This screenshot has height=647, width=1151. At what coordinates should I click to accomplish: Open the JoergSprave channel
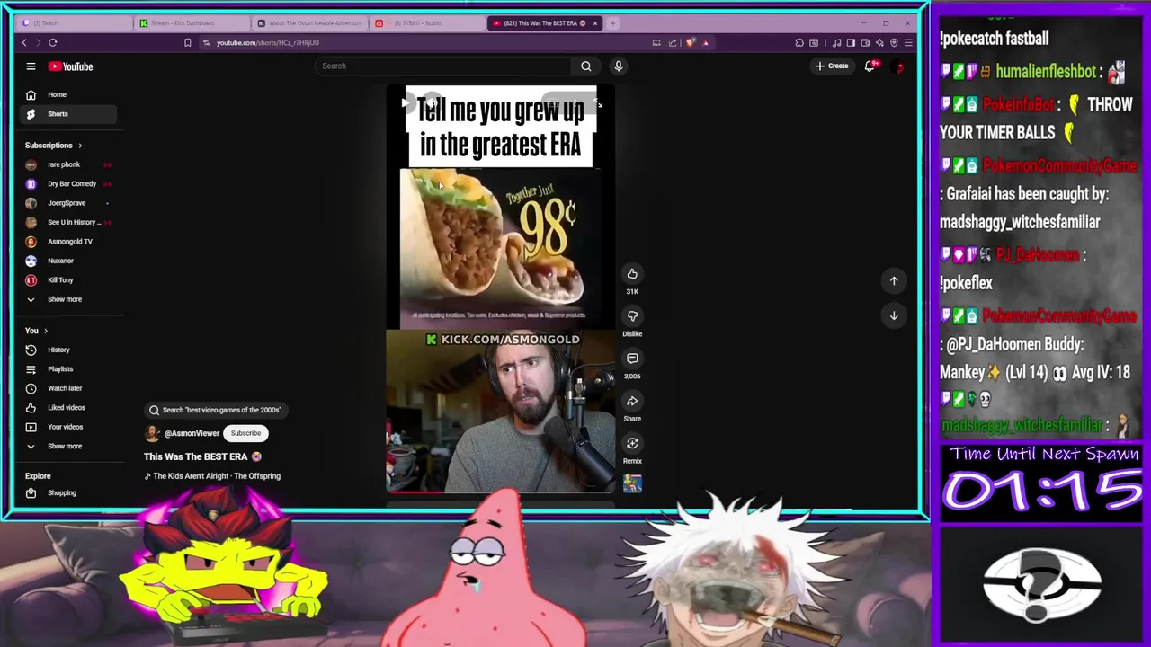click(x=67, y=203)
